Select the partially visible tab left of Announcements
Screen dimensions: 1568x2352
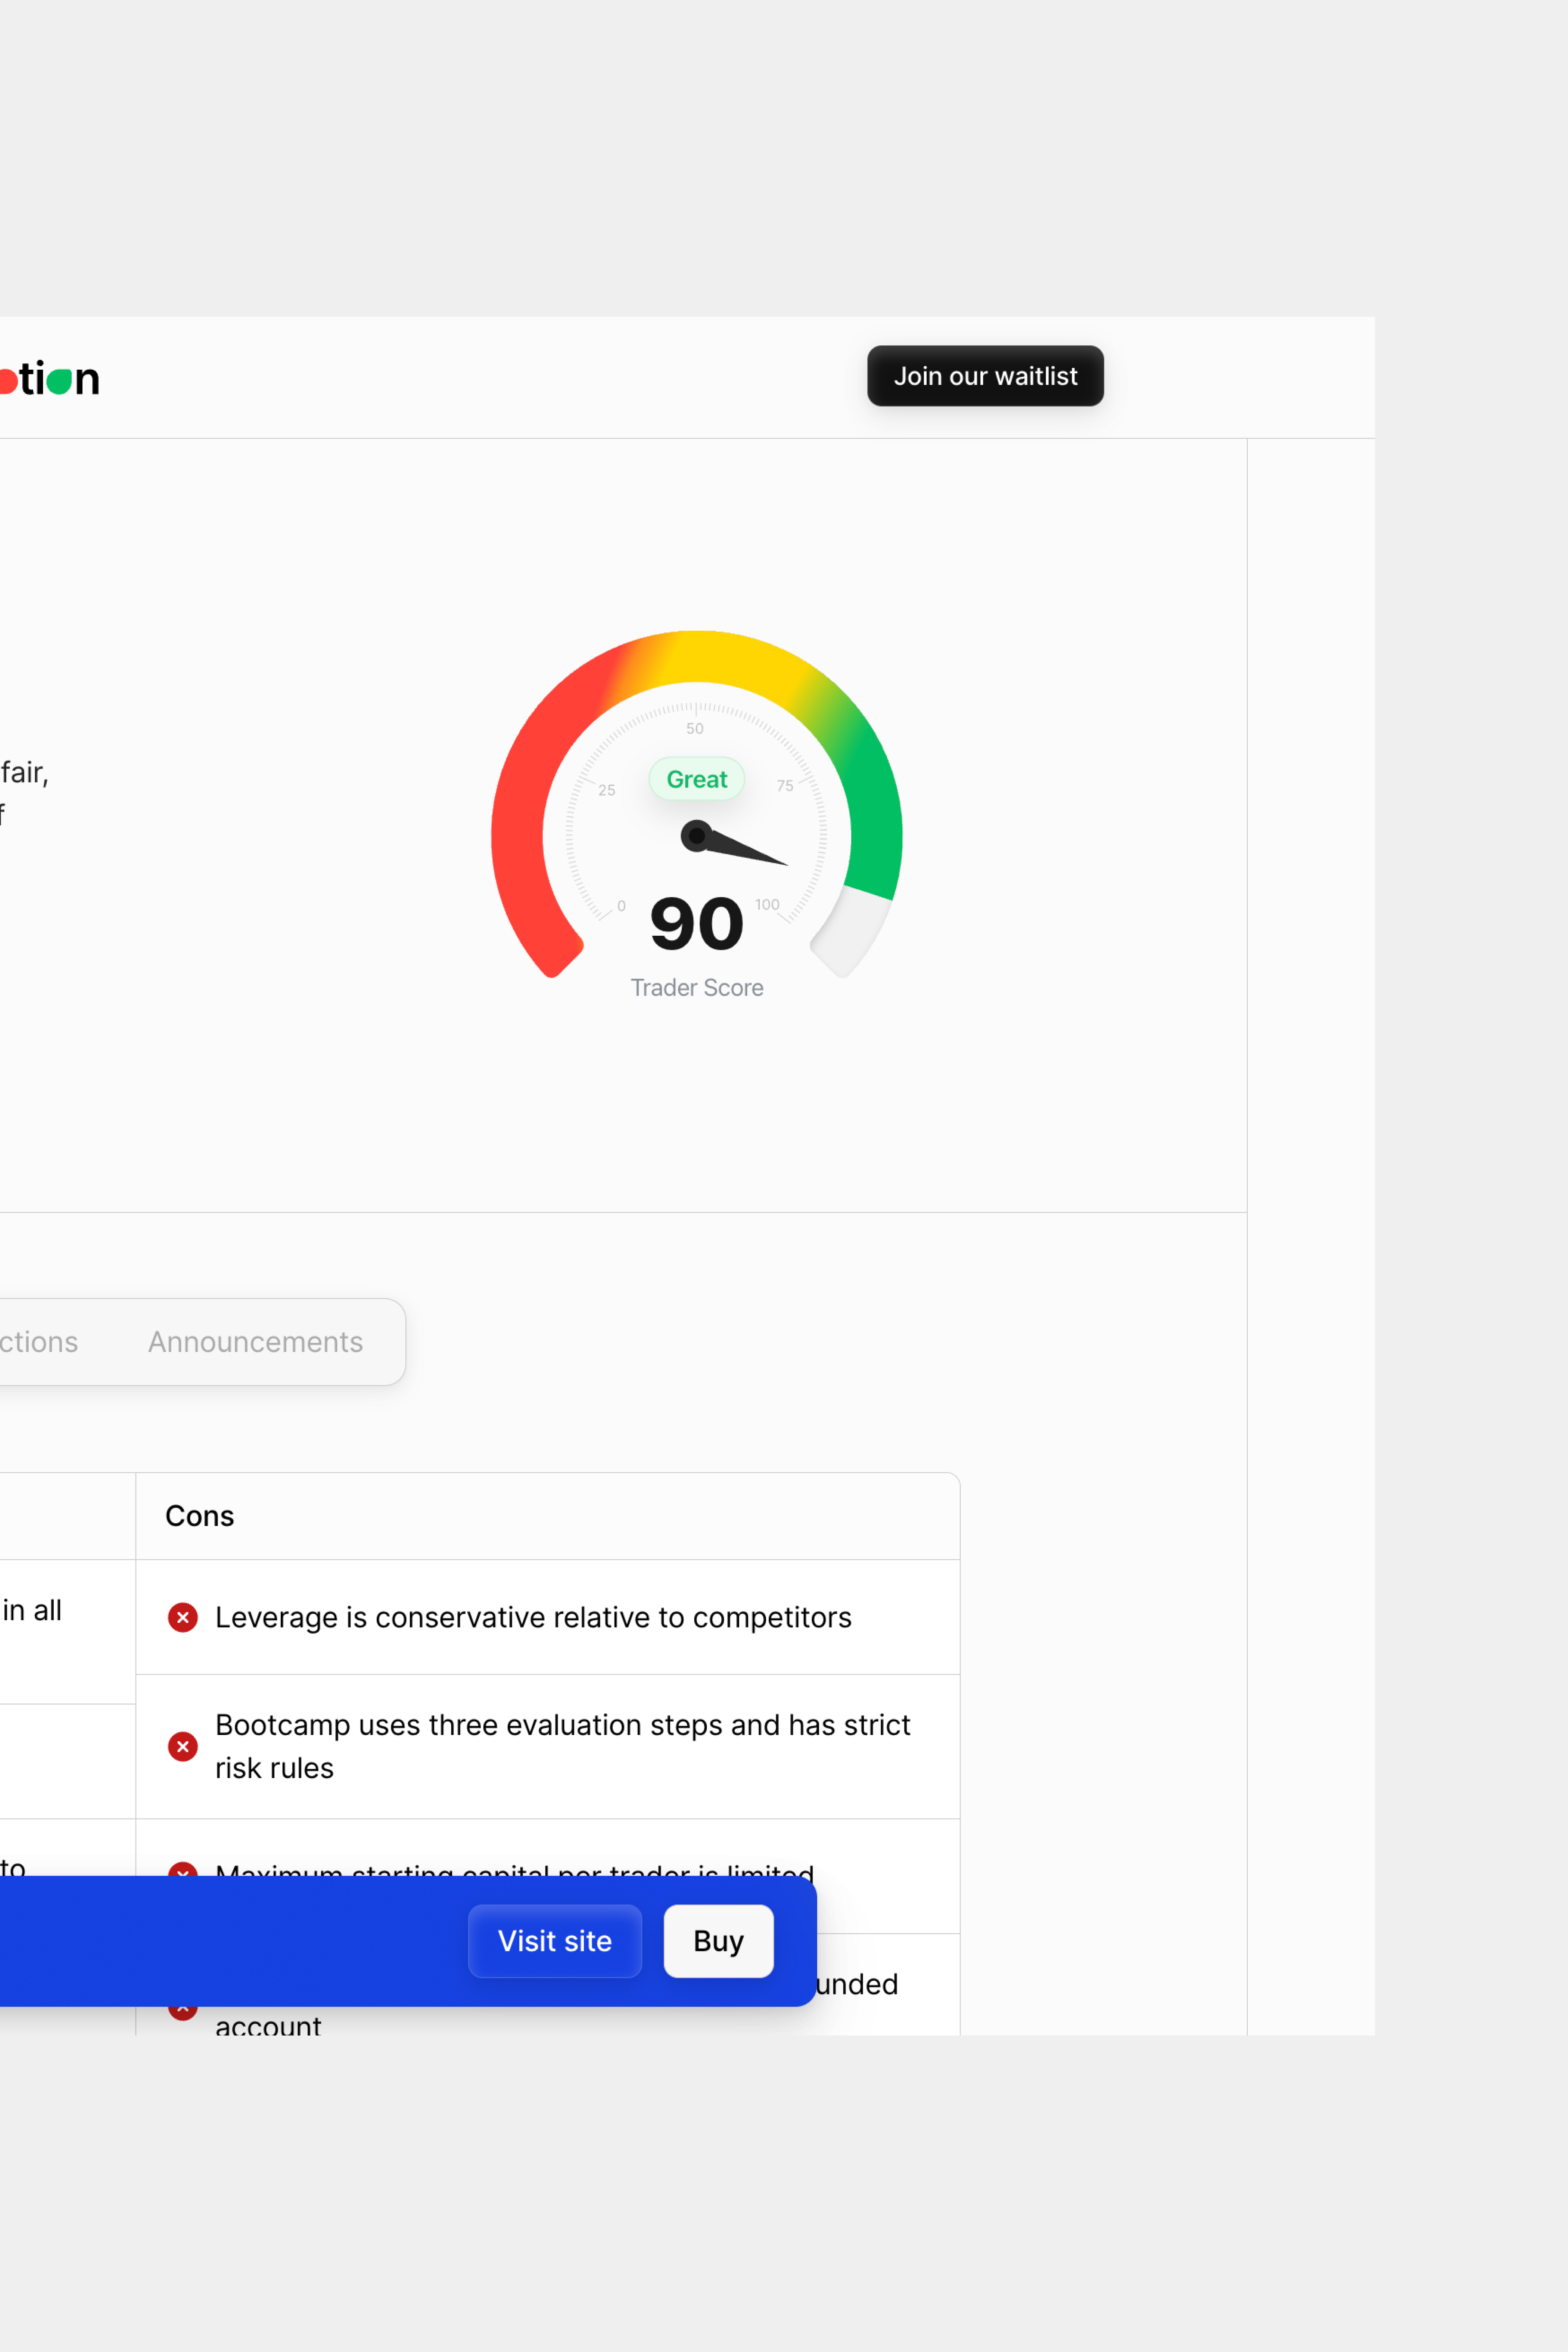coord(38,1341)
